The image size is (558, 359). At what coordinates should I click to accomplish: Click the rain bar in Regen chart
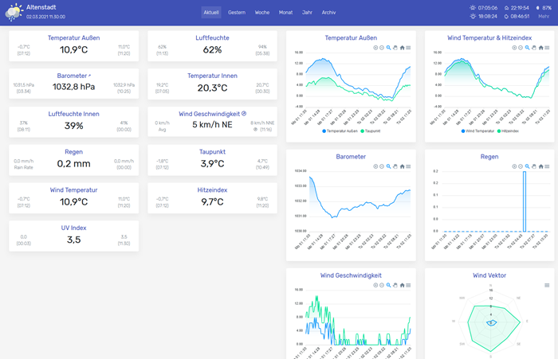(525, 201)
